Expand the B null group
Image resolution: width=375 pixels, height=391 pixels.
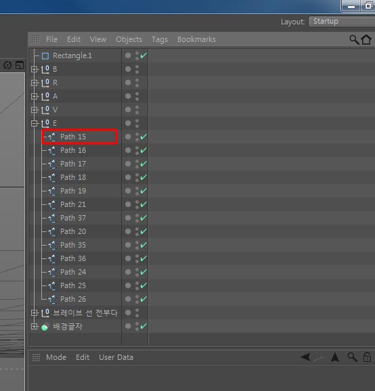click(34, 69)
